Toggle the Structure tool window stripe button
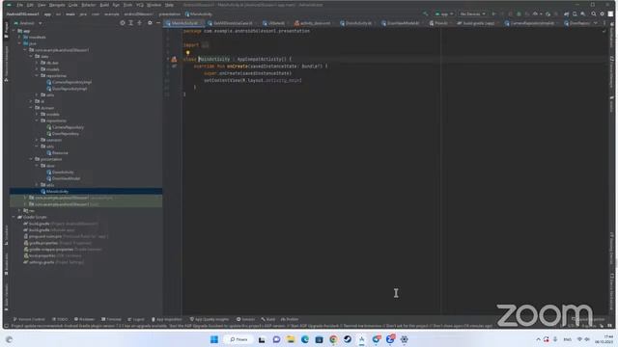The height and width of the screenshot is (347, 618). pos(6,235)
